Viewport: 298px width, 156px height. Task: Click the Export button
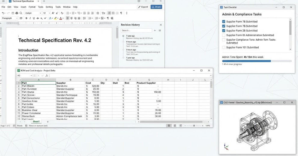143,7
